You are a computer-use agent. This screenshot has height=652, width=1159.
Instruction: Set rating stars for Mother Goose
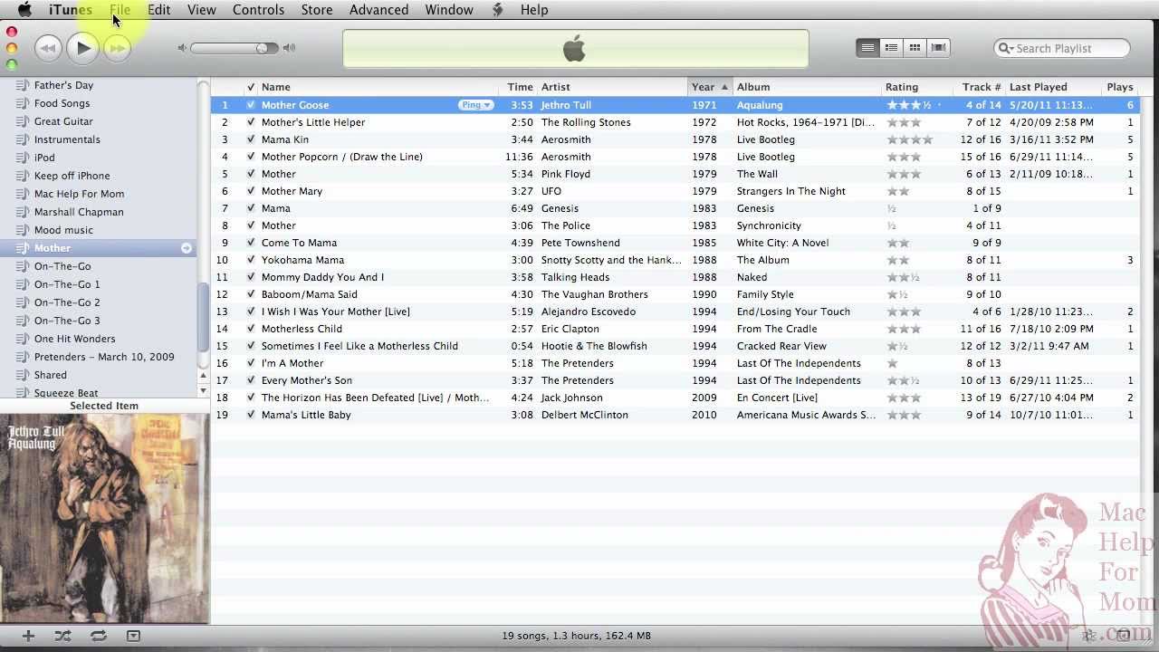(x=914, y=105)
